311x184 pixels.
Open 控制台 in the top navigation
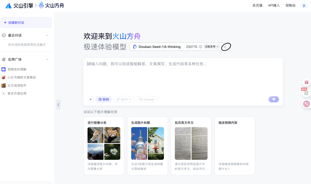tap(291, 5)
